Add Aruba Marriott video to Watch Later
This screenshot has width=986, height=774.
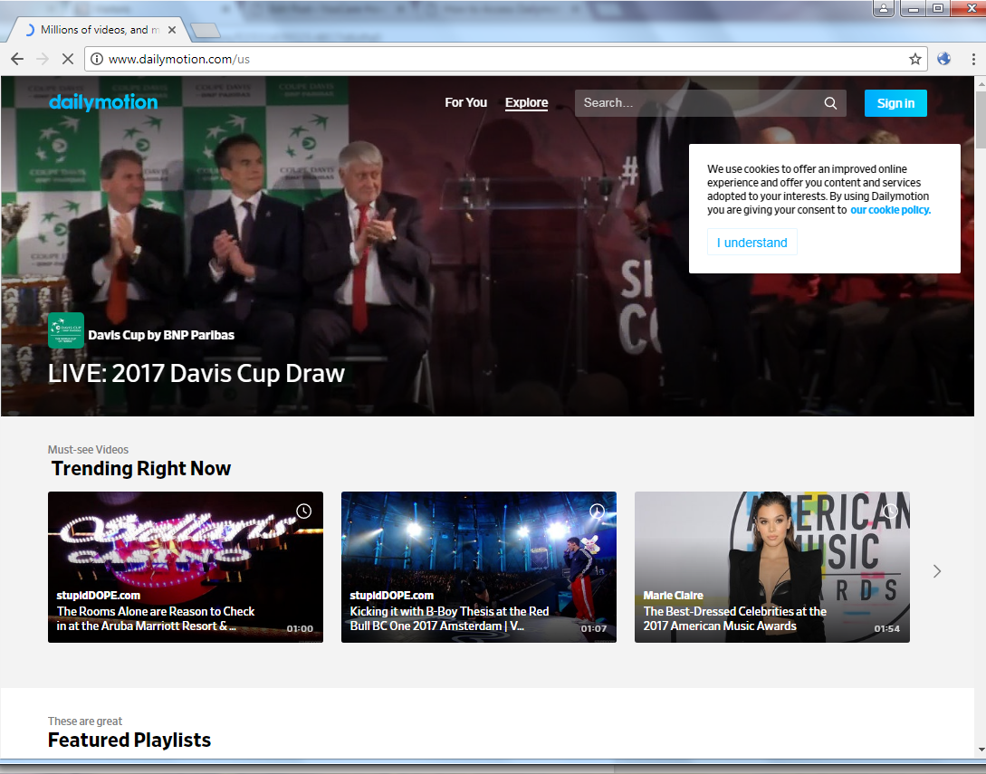[x=303, y=511]
